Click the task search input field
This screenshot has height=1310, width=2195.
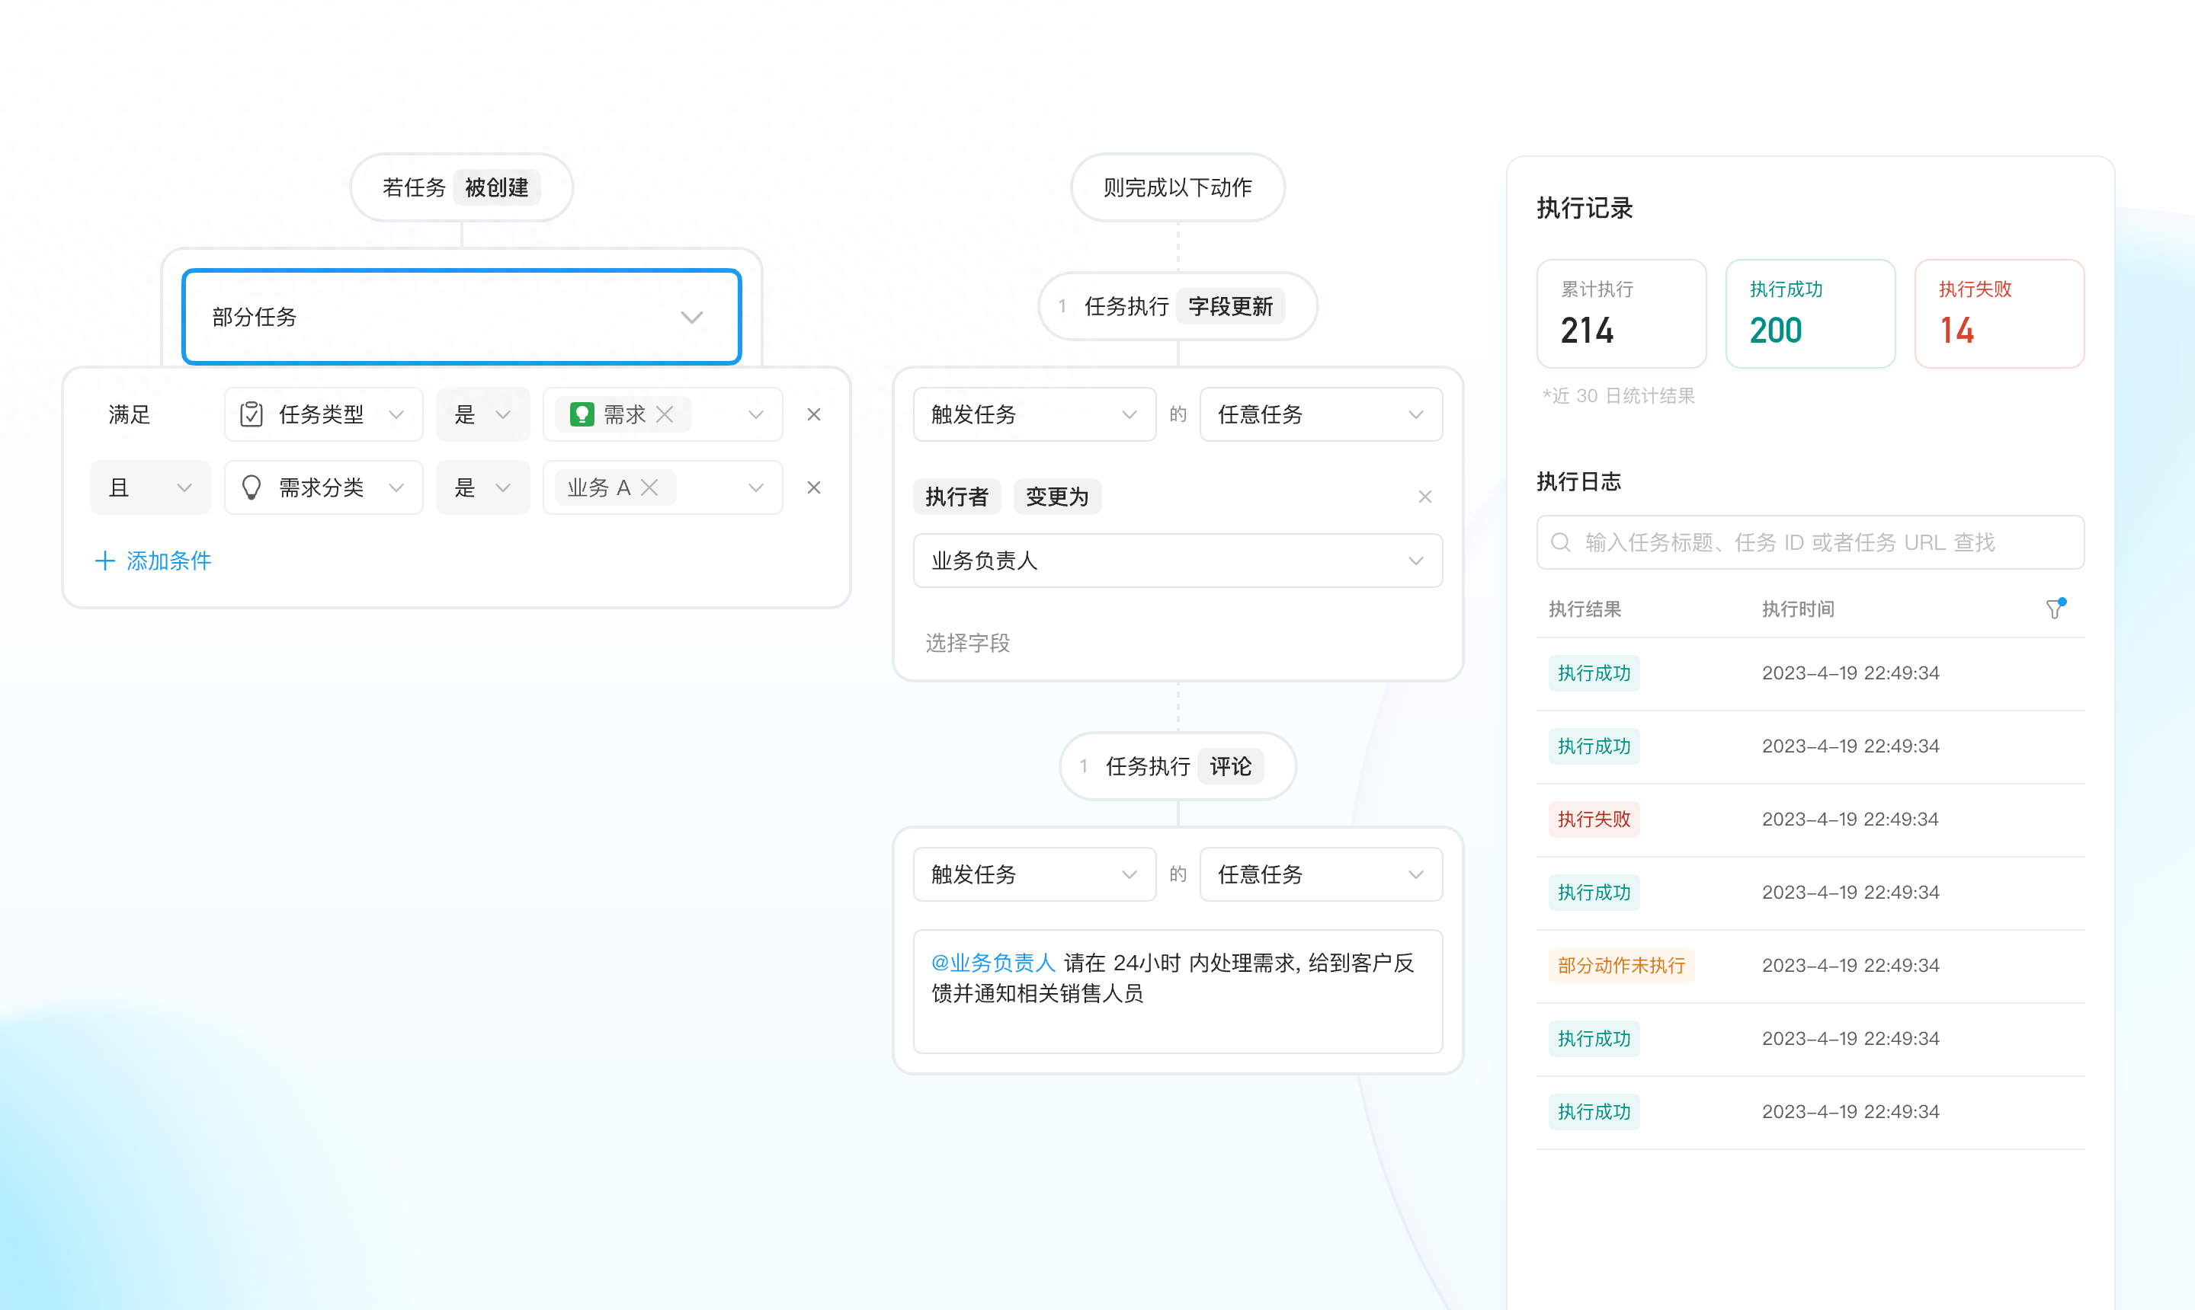[x=1819, y=542]
